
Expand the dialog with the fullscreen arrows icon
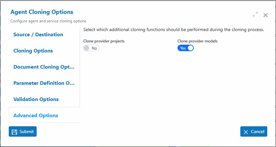[255, 15]
